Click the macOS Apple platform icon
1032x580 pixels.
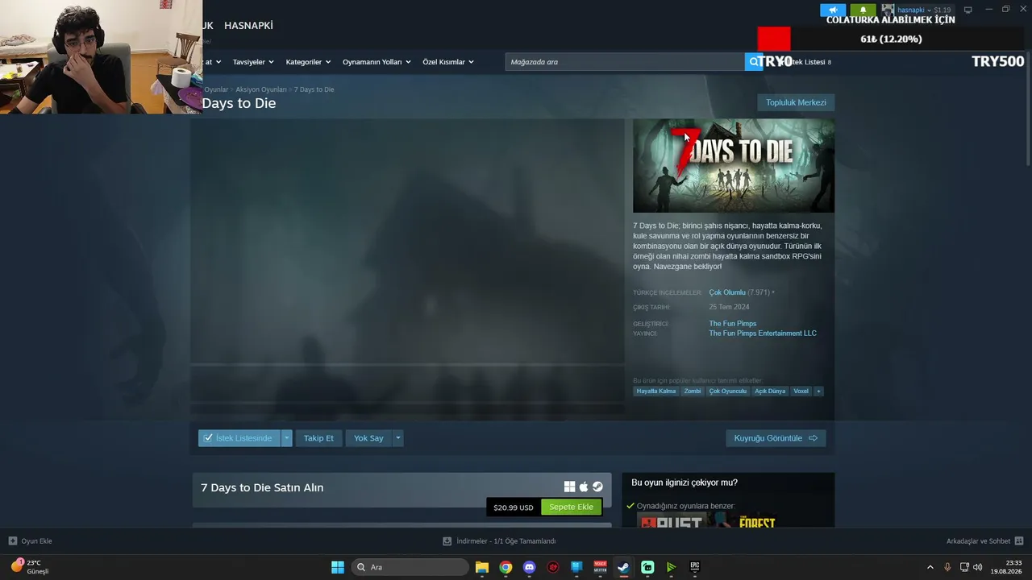point(584,487)
